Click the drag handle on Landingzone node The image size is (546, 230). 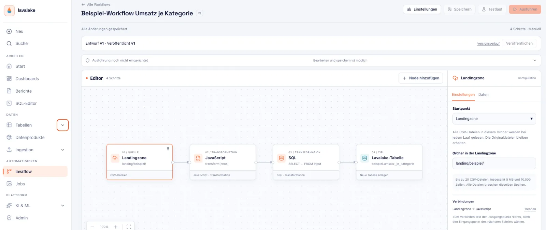[x=168, y=149]
